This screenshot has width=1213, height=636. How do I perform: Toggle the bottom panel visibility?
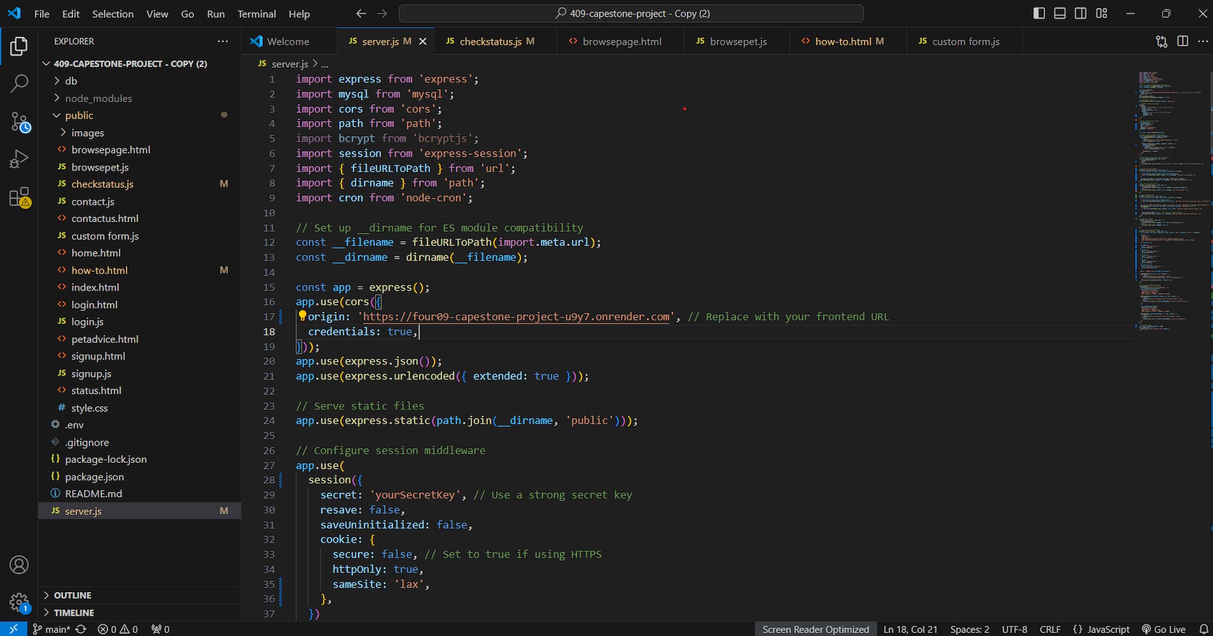(1060, 14)
